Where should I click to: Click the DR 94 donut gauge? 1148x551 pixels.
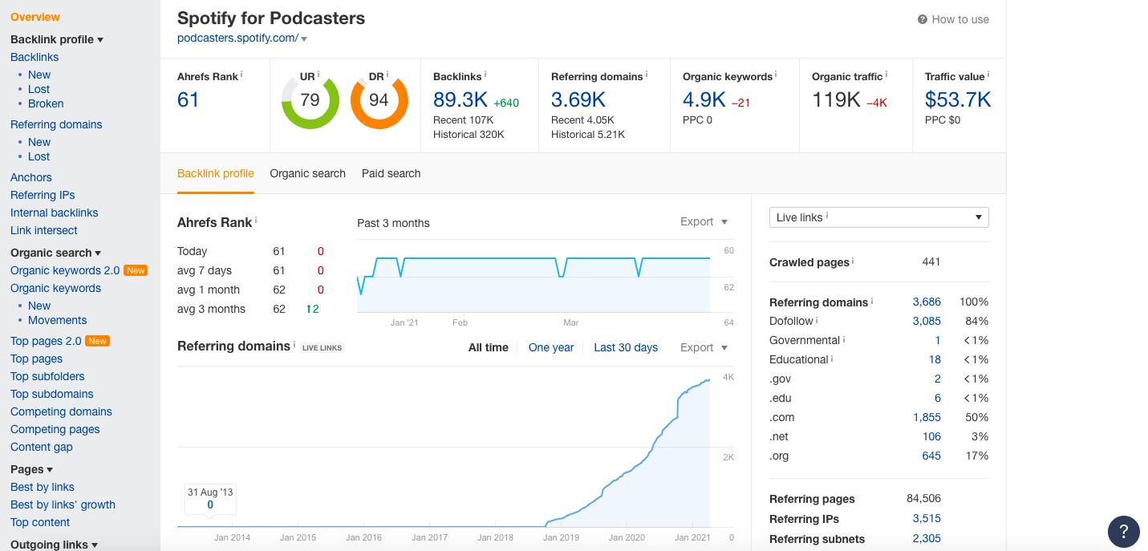[379, 100]
